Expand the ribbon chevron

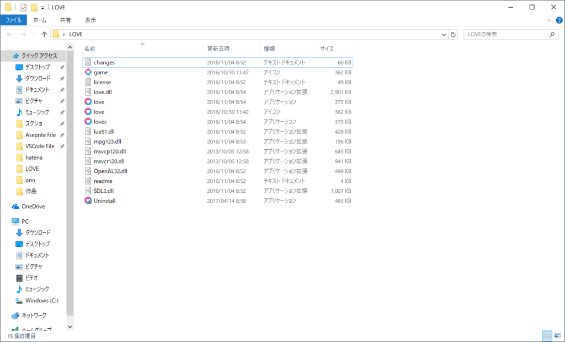tap(549, 20)
